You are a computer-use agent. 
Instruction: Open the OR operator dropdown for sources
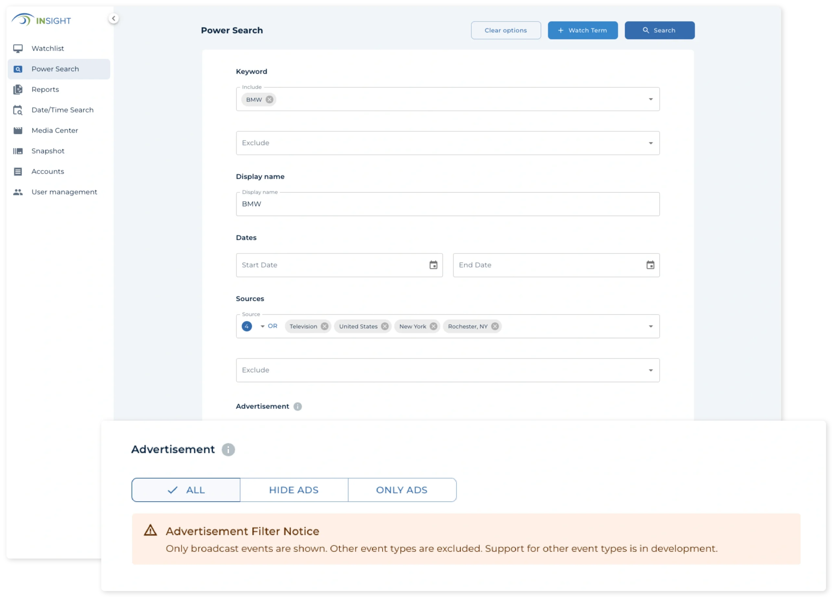click(x=262, y=326)
